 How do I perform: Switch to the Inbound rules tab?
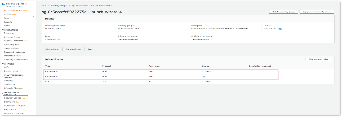click(52, 49)
